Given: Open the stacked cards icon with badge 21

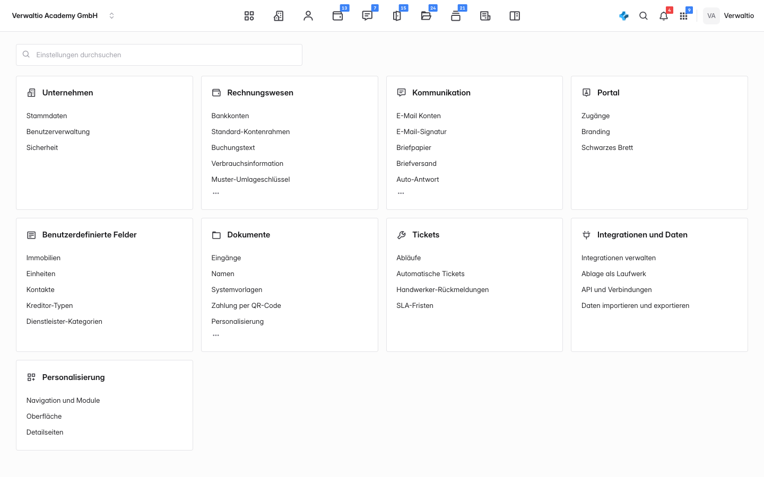Looking at the screenshot, I should [456, 16].
